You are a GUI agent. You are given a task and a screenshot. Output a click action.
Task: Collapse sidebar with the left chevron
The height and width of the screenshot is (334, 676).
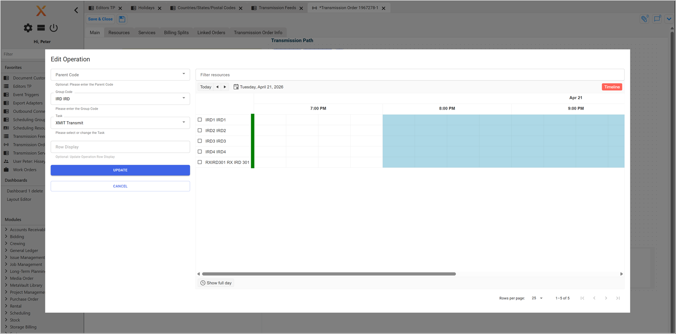click(x=76, y=10)
